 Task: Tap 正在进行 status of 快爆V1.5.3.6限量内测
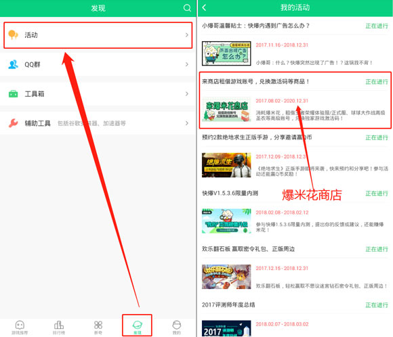coord(377,194)
